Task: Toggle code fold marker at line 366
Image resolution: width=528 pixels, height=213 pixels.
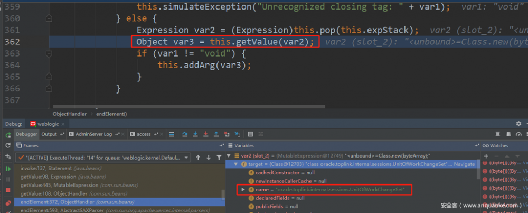Action: pyautogui.click(x=49, y=88)
